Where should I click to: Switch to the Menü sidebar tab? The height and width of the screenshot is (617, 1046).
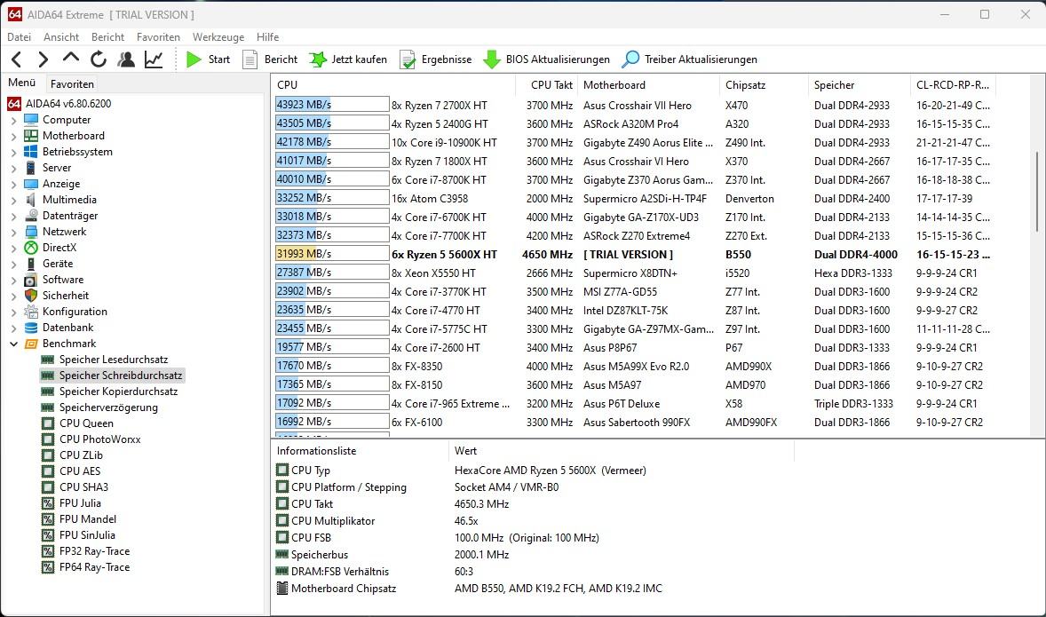22,83
